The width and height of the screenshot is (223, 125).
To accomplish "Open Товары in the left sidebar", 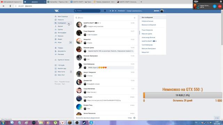I will click(60, 48).
